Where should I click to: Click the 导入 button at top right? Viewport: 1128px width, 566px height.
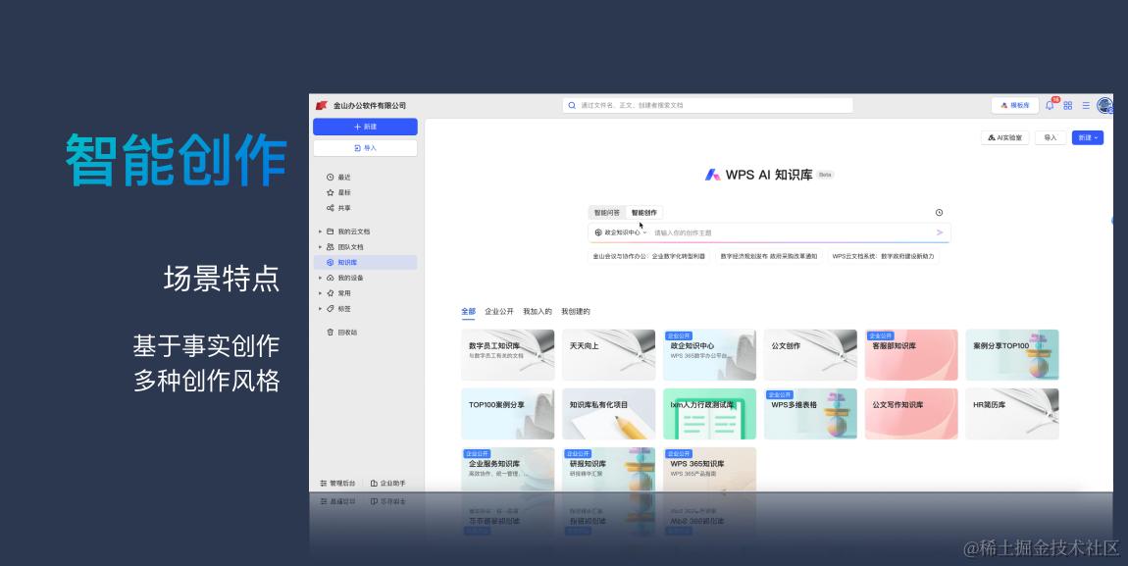point(1051,137)
